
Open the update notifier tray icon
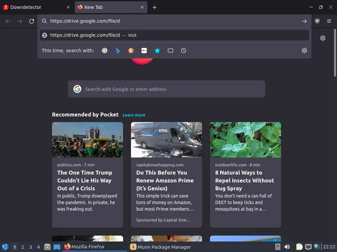point(317,246)
